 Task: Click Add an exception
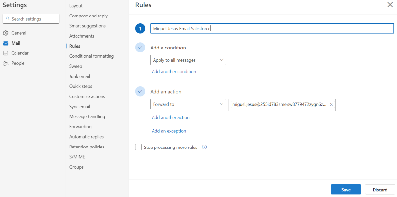point(169,131)
